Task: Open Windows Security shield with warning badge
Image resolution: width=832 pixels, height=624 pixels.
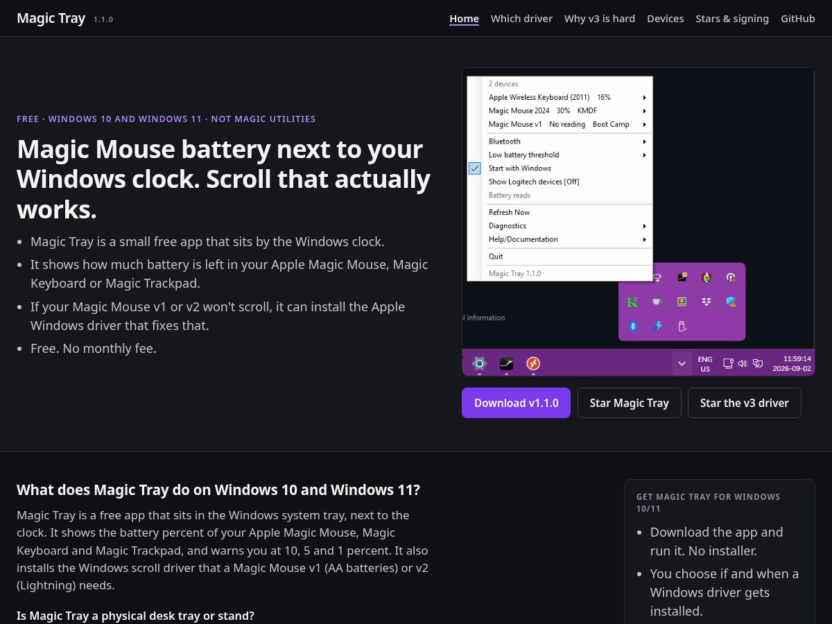Action: [x=731, y=302]
